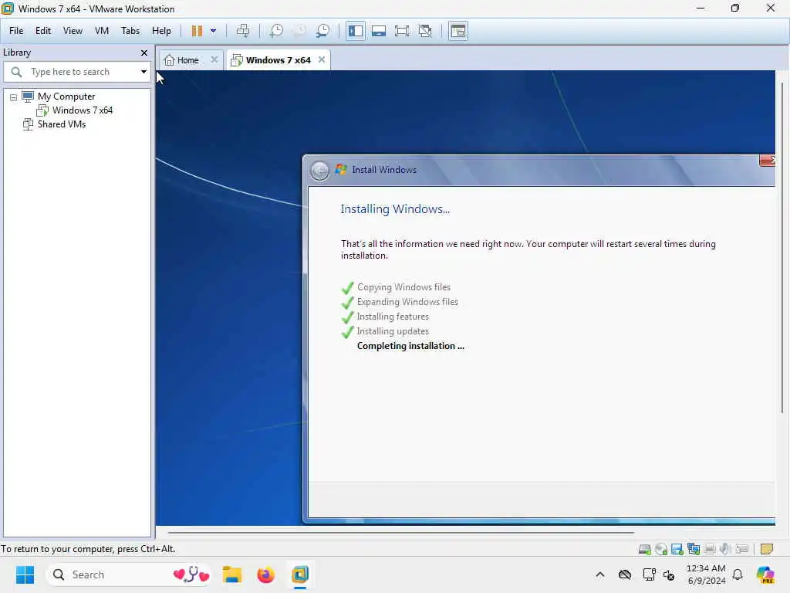
Task: Open the snapshot manager wrench icon
Action: pos(322,31)
